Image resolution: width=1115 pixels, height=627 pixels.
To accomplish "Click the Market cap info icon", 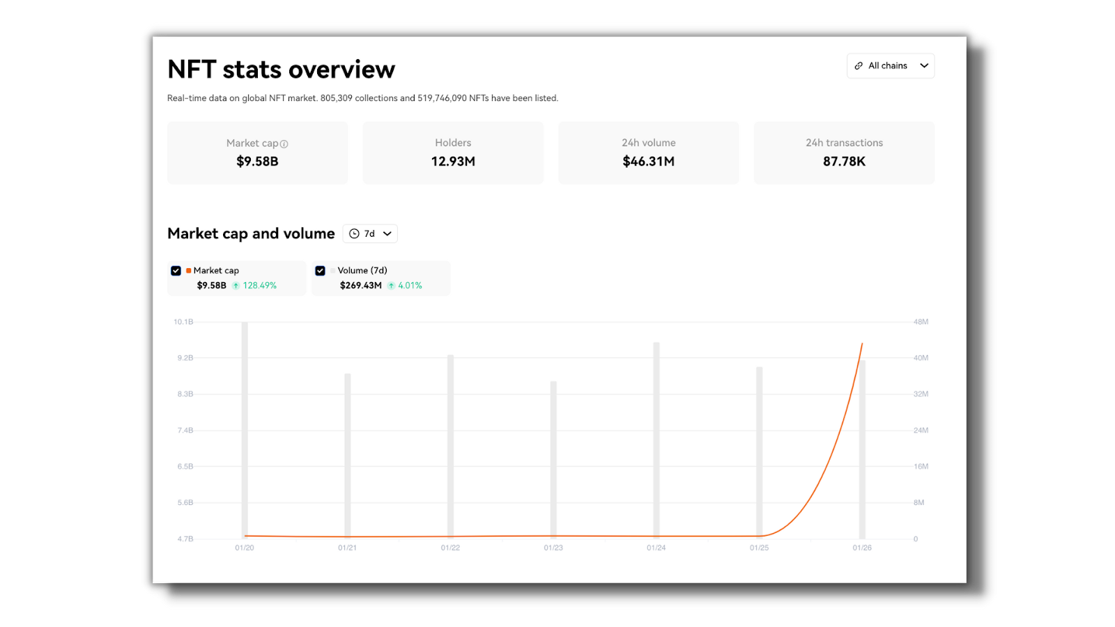I will click(284, 144).
